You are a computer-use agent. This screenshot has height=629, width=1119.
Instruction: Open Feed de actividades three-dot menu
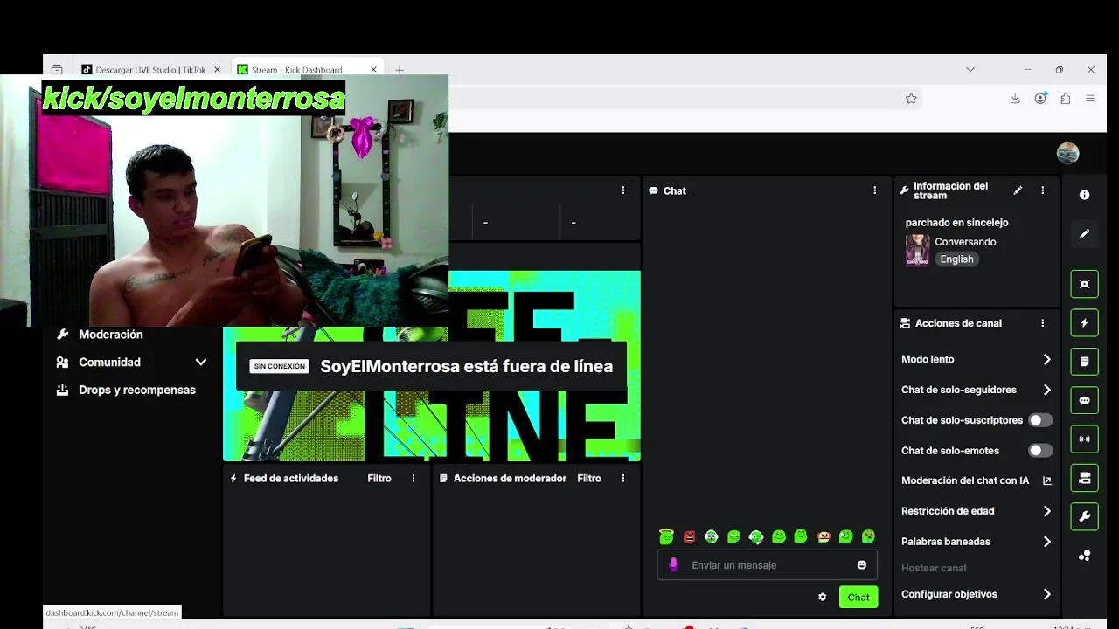tap(414, 479)
